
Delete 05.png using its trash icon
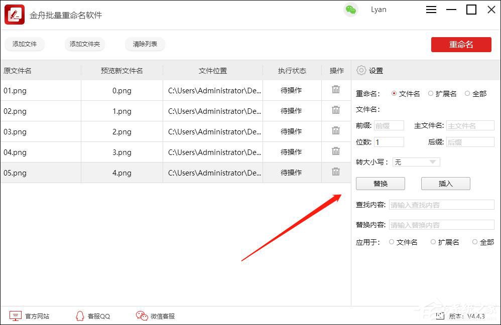[x=335, y=173]
